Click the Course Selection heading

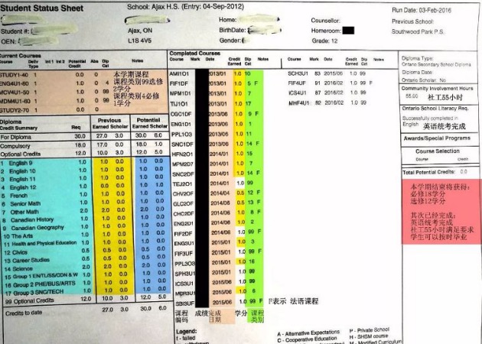pos(438,151)
